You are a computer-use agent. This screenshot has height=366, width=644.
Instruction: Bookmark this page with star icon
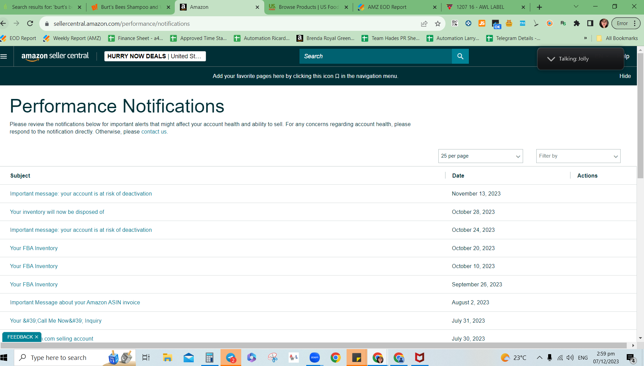438,23
